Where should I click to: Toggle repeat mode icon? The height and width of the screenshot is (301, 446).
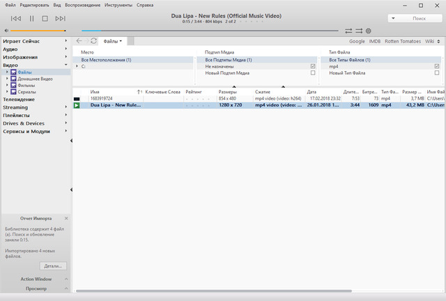(x=348, y=31)
